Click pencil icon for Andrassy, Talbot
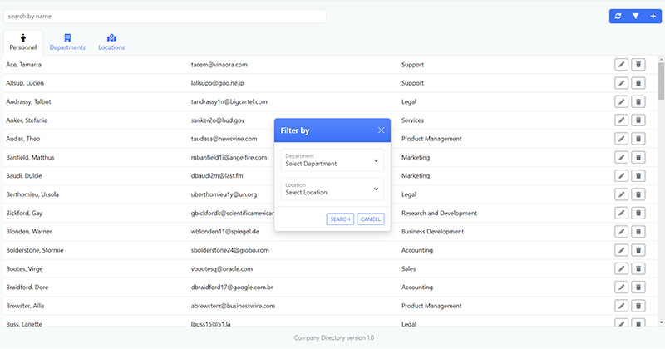Screen dimensions: 665x349 click(621, 101)
